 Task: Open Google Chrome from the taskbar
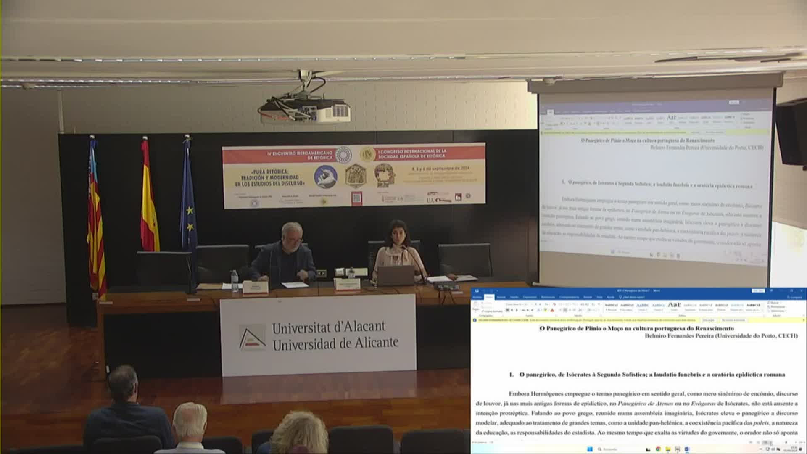coord(658,449)
